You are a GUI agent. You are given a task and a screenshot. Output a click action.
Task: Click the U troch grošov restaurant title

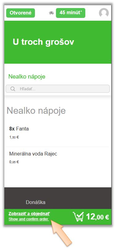pos(43,42)
